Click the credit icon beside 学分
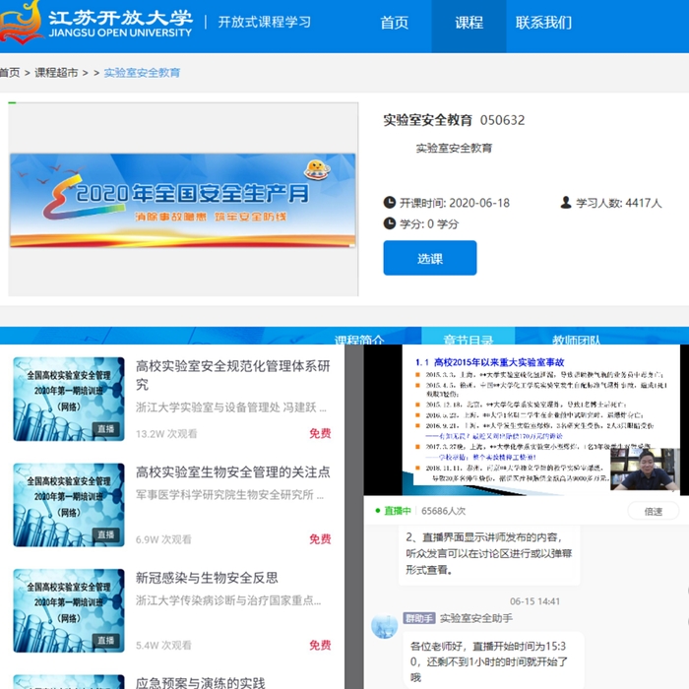 pyautogui.click(x=389, y=224)
